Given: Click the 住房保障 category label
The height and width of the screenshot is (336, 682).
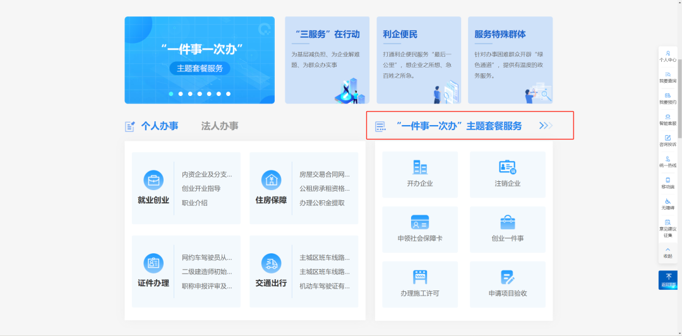Looking at the screenshot, I should pos(271,200).
